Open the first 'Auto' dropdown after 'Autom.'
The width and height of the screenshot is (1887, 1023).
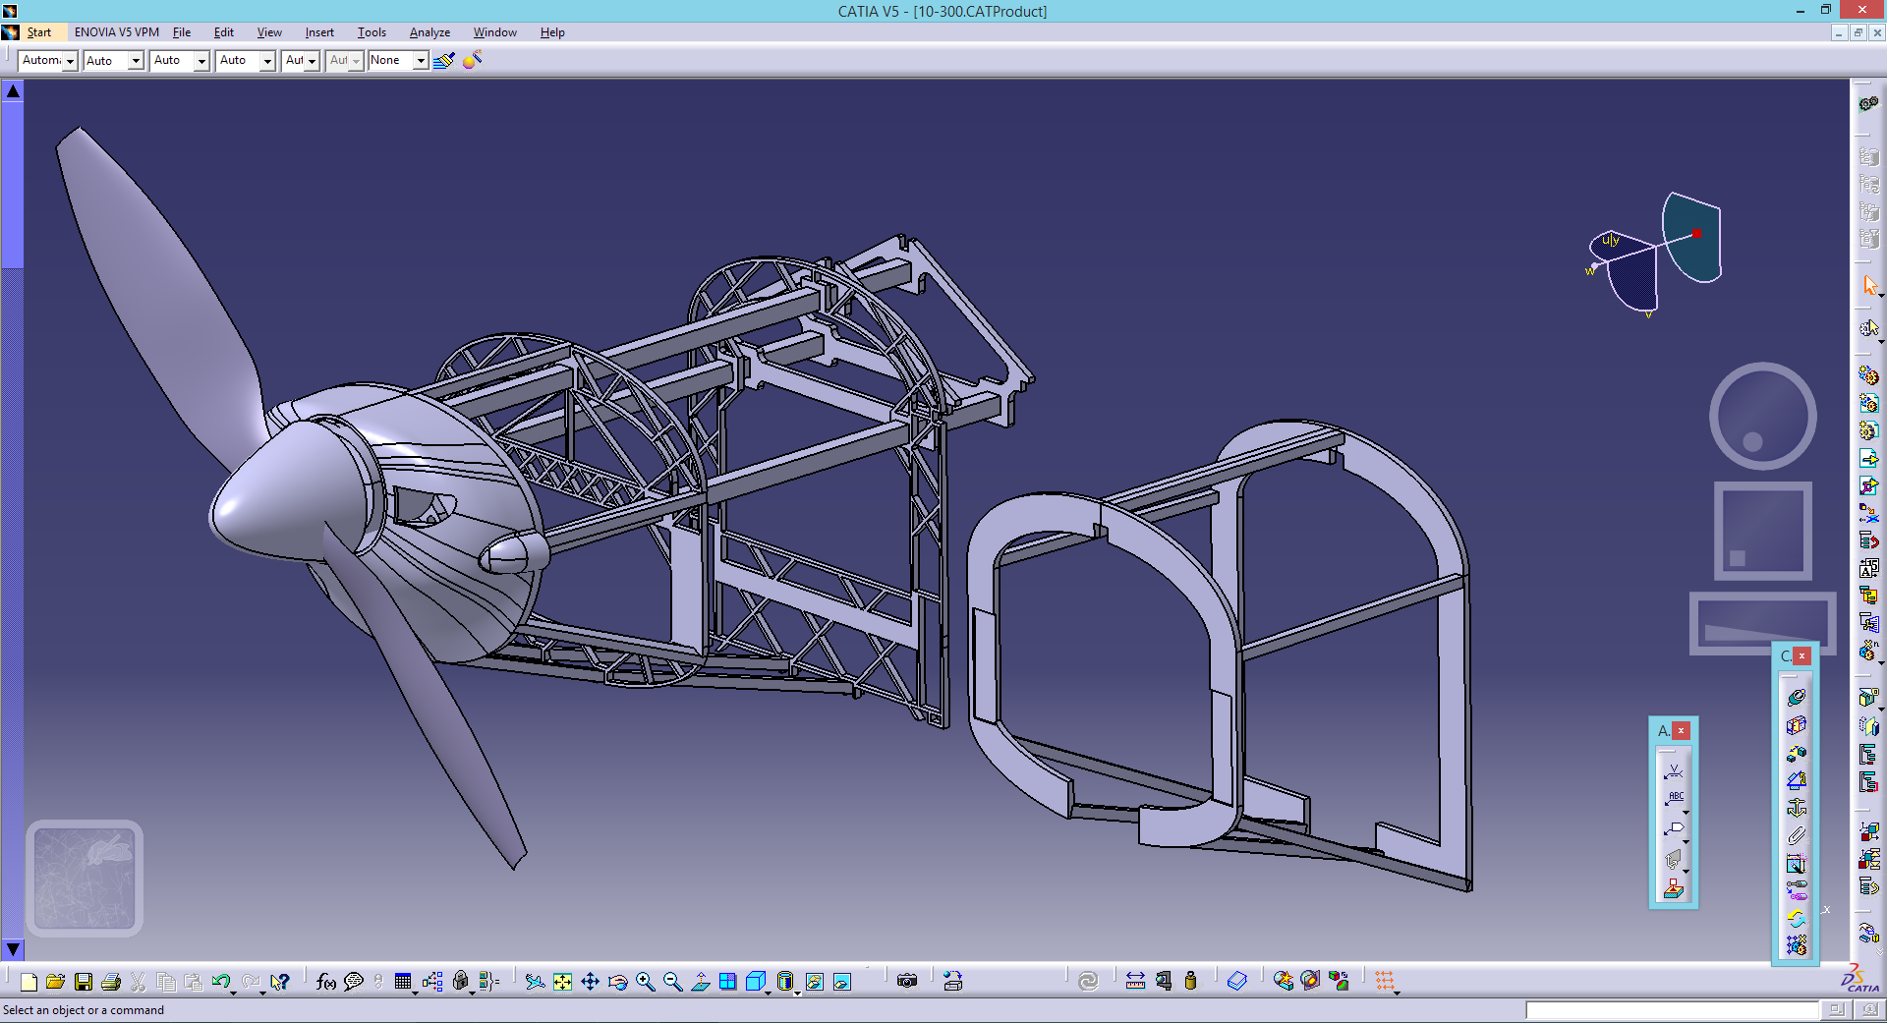(x=136, y=61)
